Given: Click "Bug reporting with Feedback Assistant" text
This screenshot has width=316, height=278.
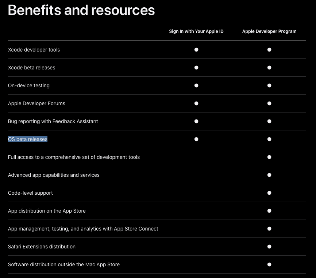Looking at the screenshot, I should (53, 121).
